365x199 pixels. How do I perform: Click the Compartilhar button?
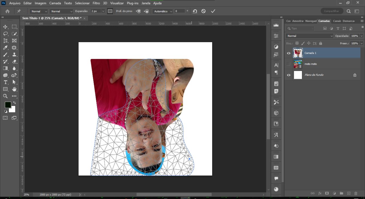331,11
